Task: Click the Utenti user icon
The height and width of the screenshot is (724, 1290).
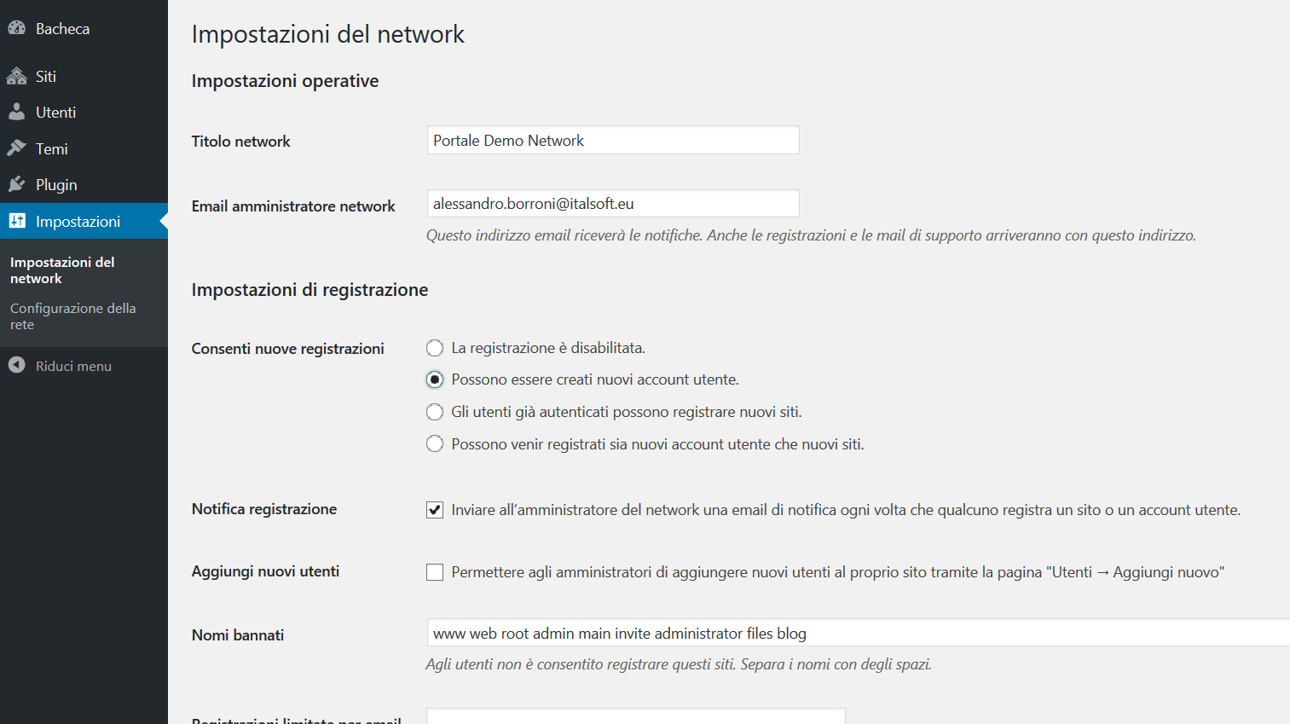Action: click(x=17, y=112)
